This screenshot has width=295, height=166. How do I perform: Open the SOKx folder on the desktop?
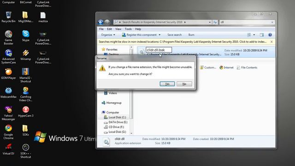coord(26,130)
